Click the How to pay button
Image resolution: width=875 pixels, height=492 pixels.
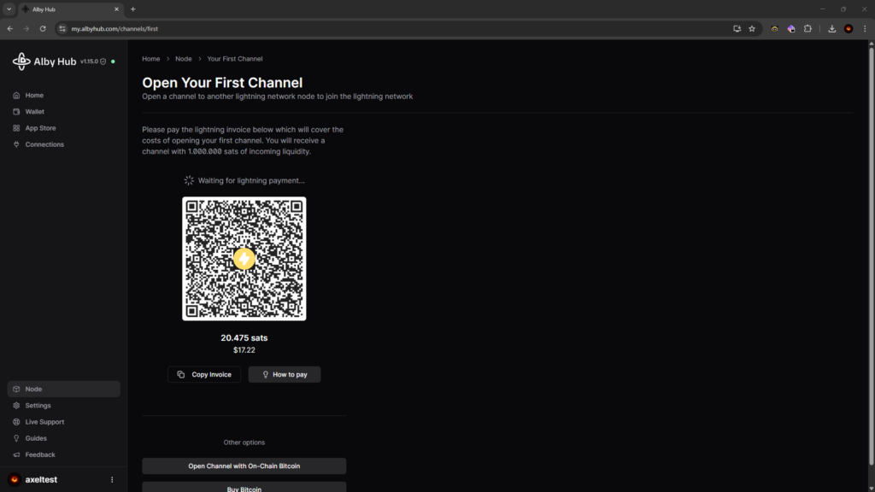(285, 375)
